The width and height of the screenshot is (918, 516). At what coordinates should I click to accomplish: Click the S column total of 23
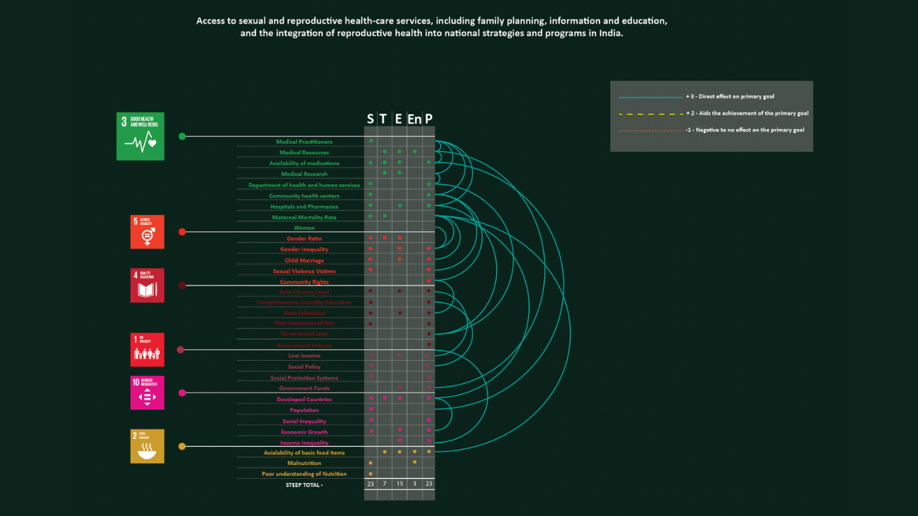tap(370, 484)
